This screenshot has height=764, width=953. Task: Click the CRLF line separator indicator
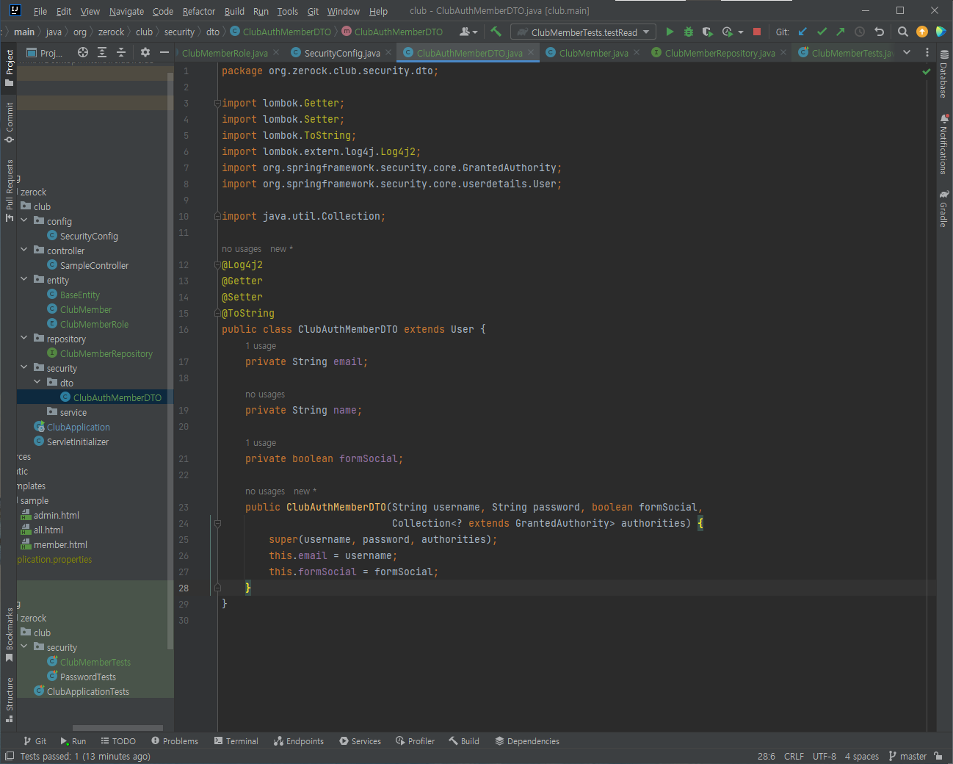click(x=794, y=756)
